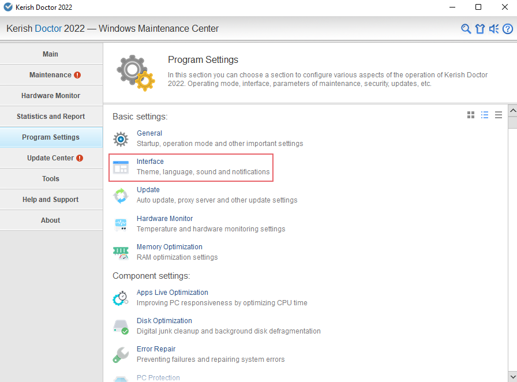Open Hardware Monitor settings link
Screen dimensions: 517x382
(164, 219)
